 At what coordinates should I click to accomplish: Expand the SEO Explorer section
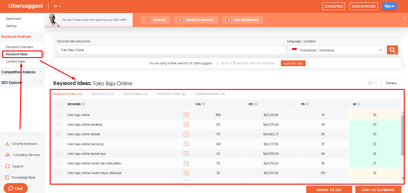tap(40, 82)
